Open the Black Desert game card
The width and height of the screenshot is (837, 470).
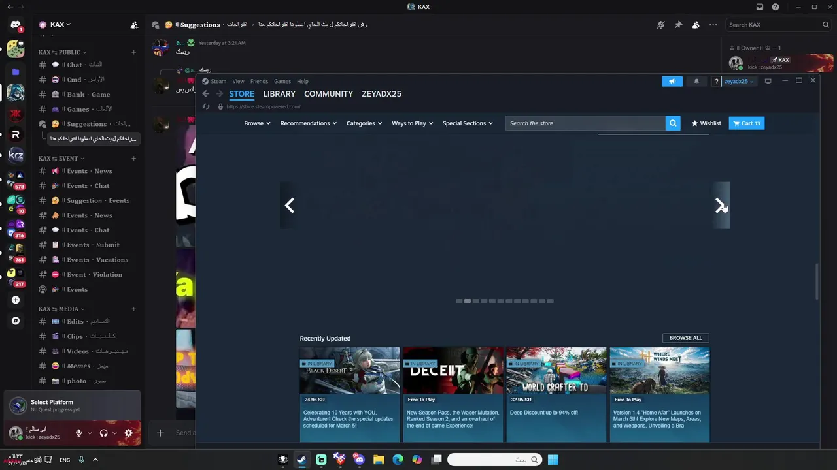tap(350, 394)
